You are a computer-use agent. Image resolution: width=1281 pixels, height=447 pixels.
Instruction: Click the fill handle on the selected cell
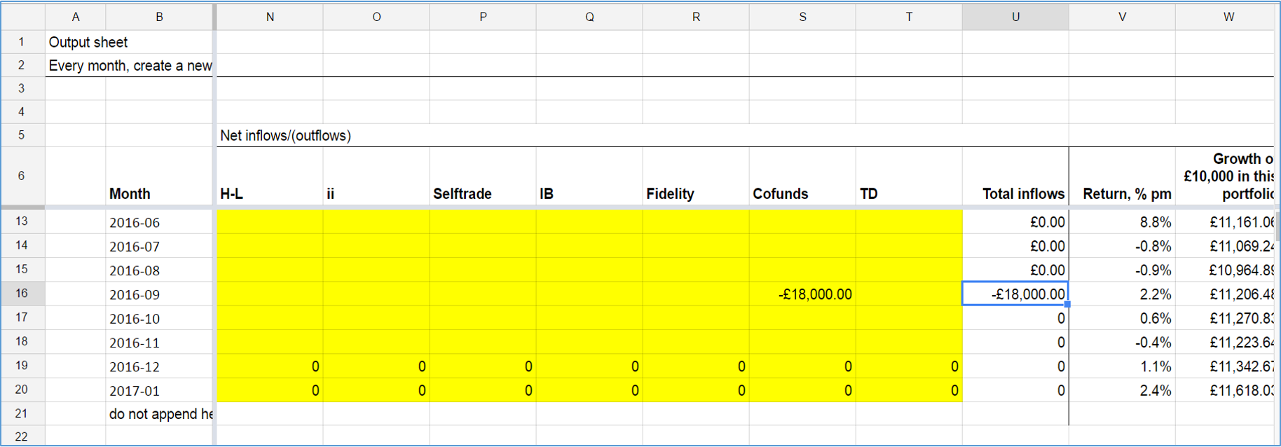1067,305
